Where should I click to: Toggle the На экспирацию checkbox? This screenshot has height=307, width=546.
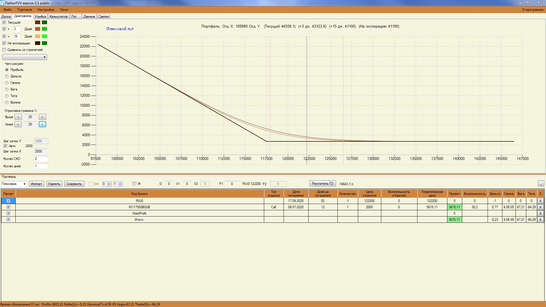coord(4,43)
